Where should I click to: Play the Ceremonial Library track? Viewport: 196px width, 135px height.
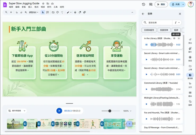(x=146, y=89)
